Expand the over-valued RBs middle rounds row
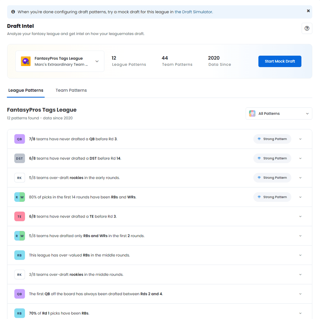320x319 pixels. (300, 255)
